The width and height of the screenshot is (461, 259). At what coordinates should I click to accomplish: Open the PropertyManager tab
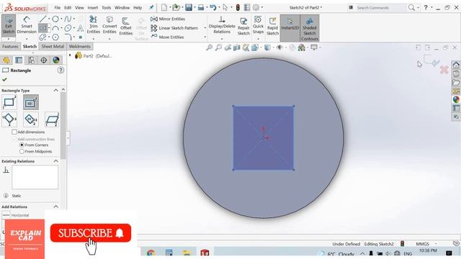click(x=19, y=60)
